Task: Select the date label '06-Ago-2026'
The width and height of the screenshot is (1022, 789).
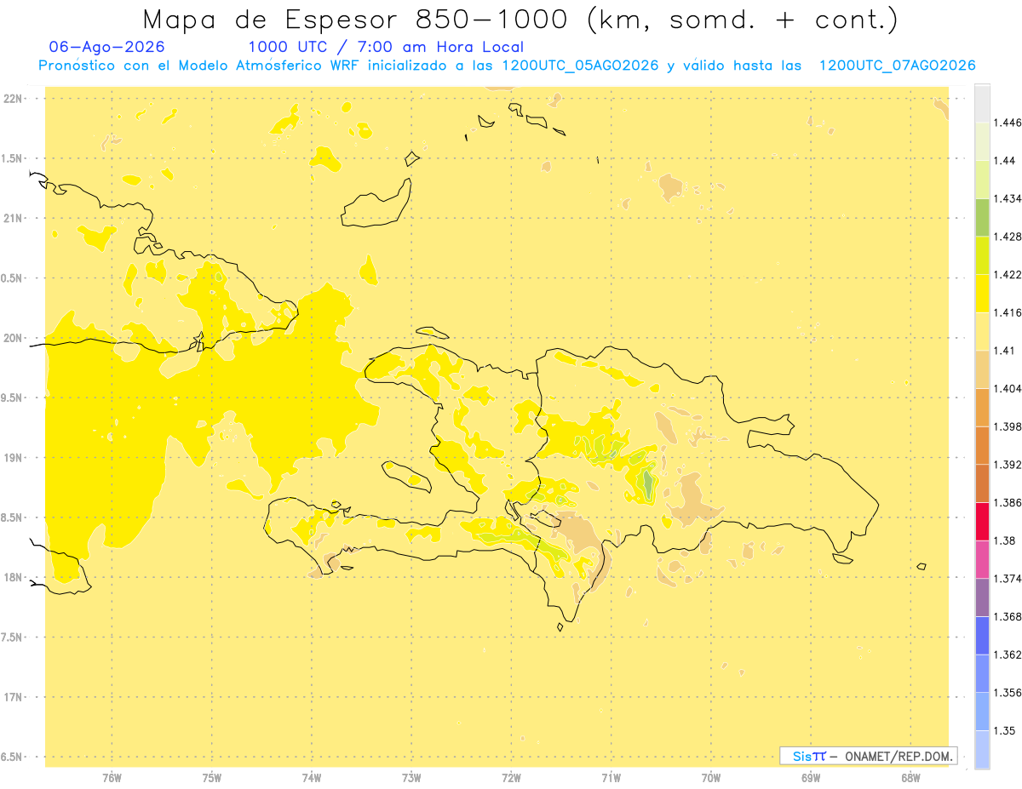Action: 107,47
